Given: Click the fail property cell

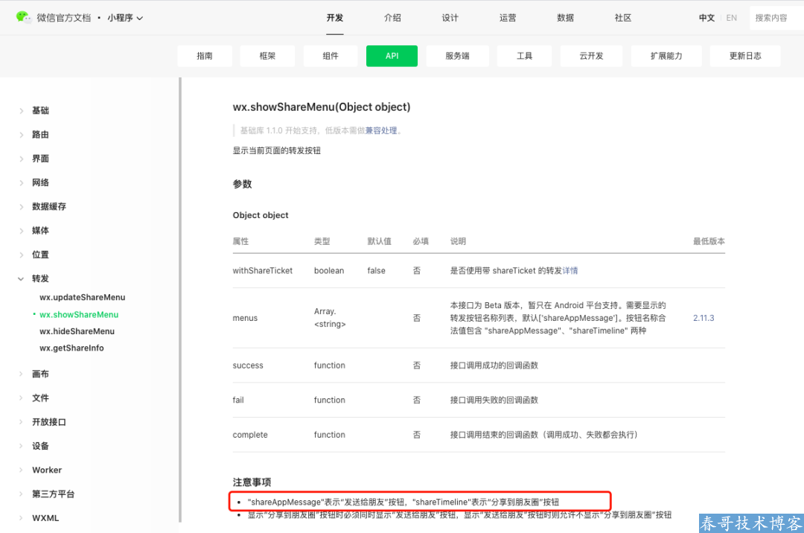Looking at the screenshot, I should pos(238,400).
